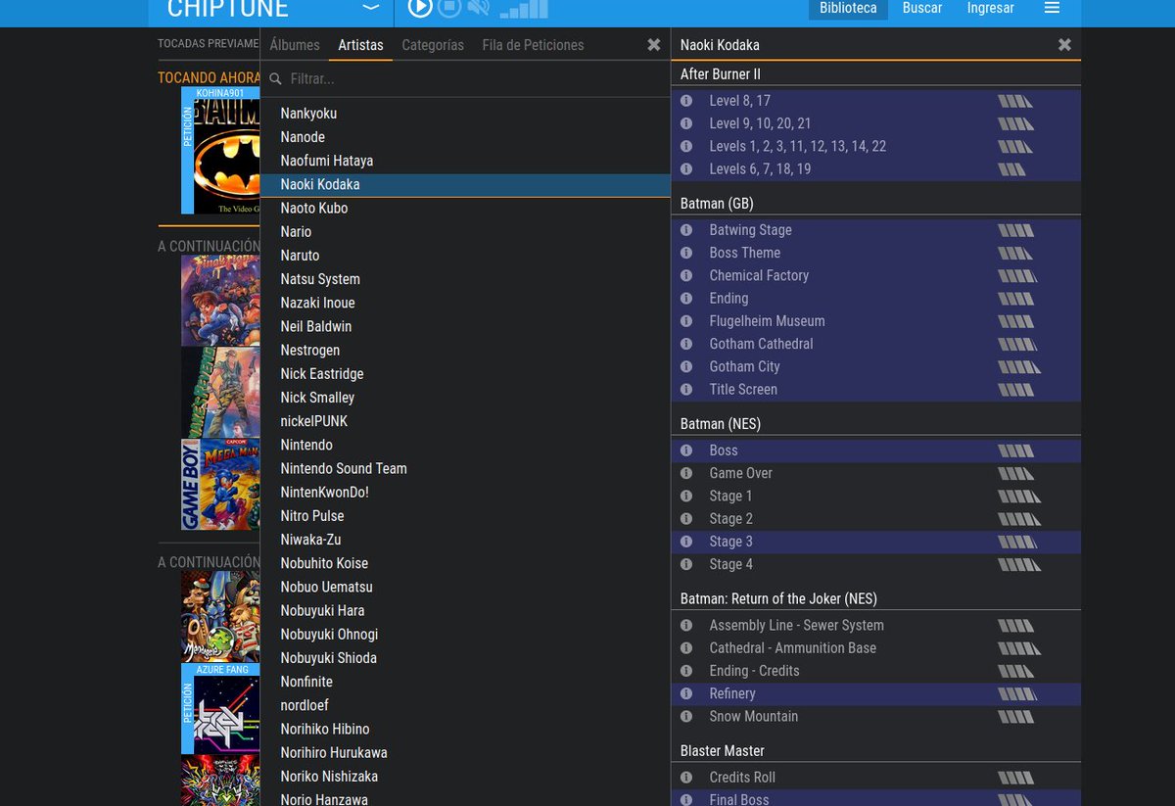Show info for Gotham City
Screen dimensions: 1175x806
tap(686, 367)
